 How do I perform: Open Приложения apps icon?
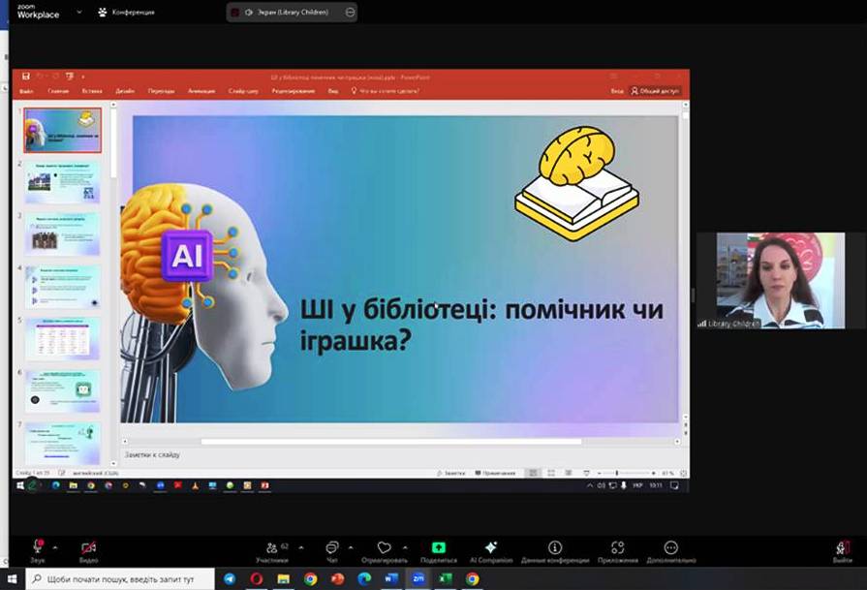(617, 547)
